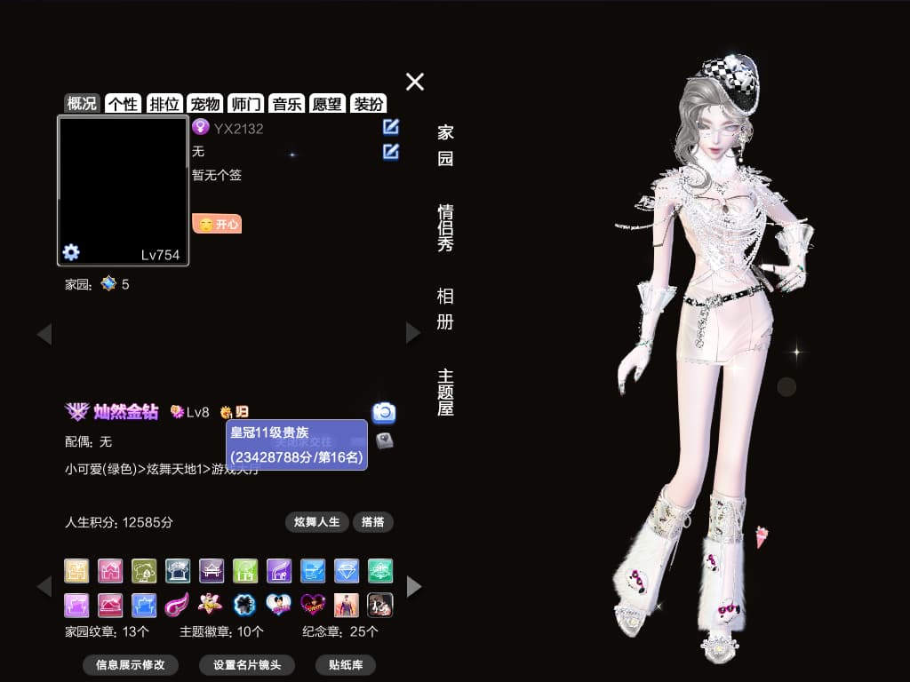Click the diamond-shaped blue badge icon
The image size is (910, 682).
347,571
